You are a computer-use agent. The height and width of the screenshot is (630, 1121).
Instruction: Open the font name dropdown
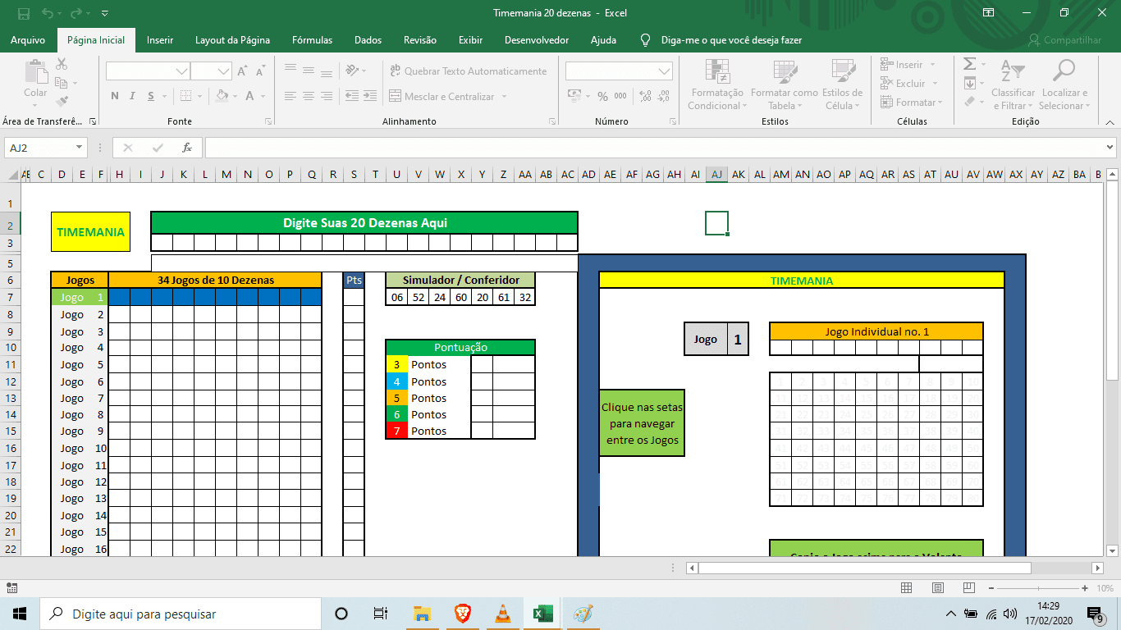click(181, 71)
